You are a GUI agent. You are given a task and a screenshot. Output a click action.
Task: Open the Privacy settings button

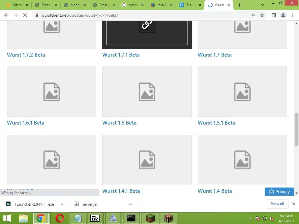pos(279,192)
